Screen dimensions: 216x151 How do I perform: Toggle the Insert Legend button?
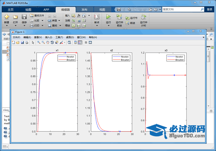(x=80, y=42)
